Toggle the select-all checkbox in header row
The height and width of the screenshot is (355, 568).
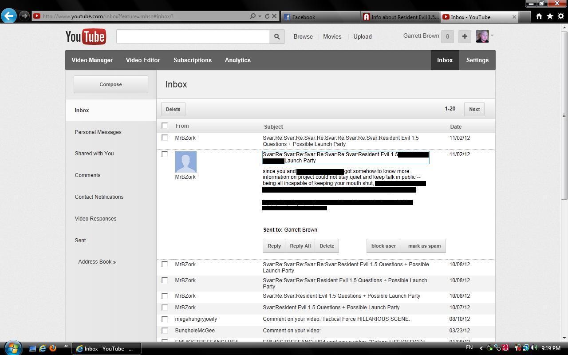click(x=165, y=126)
